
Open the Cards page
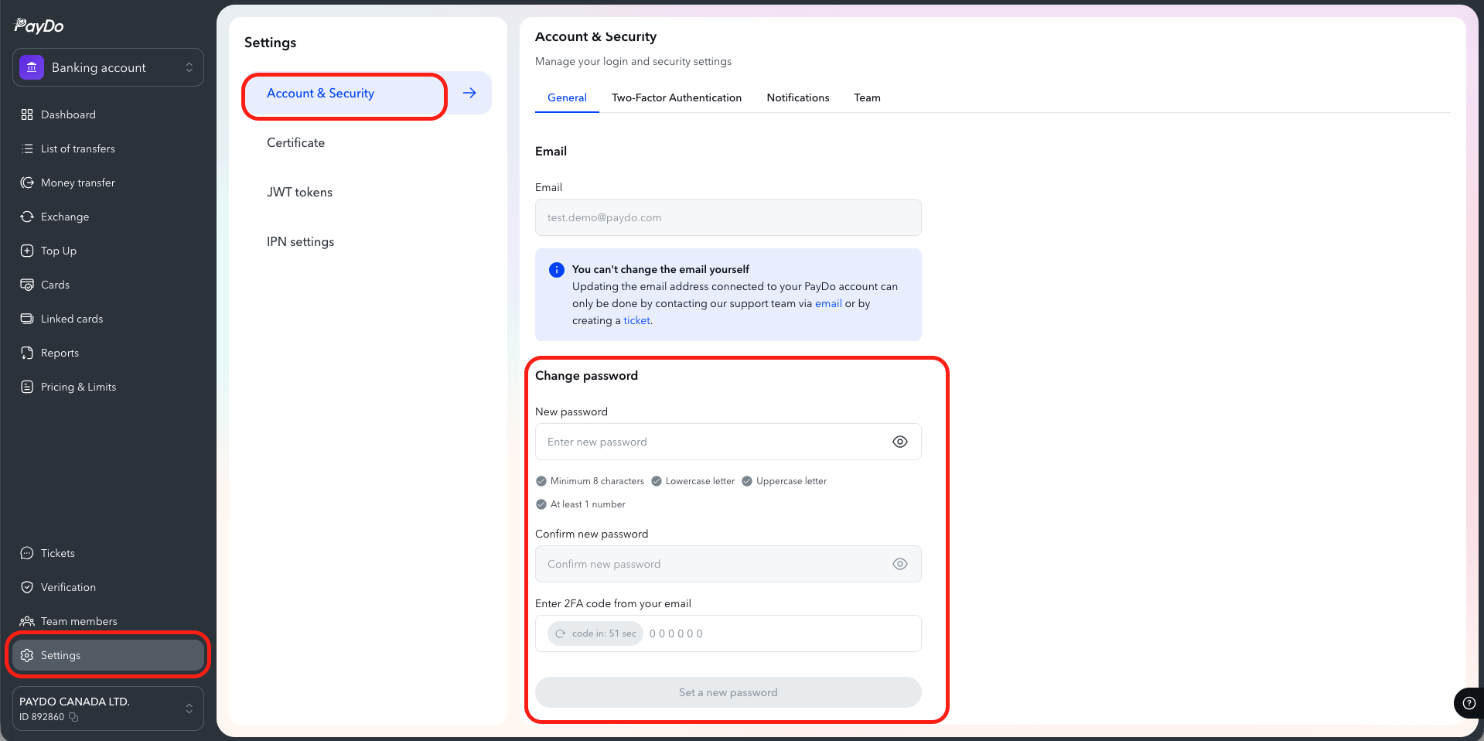(x=108, y=285)
